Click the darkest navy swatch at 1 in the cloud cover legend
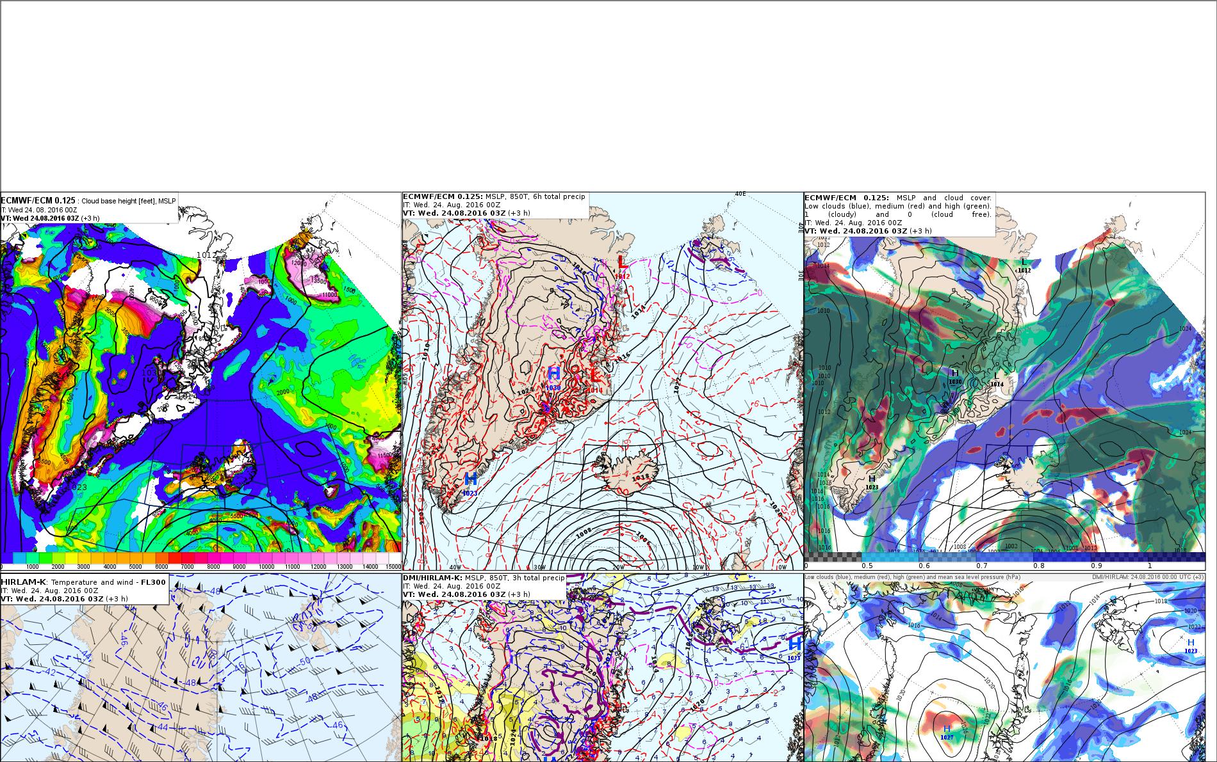The height and width of the screenshot is (762, 1217). click(1176, 557)
